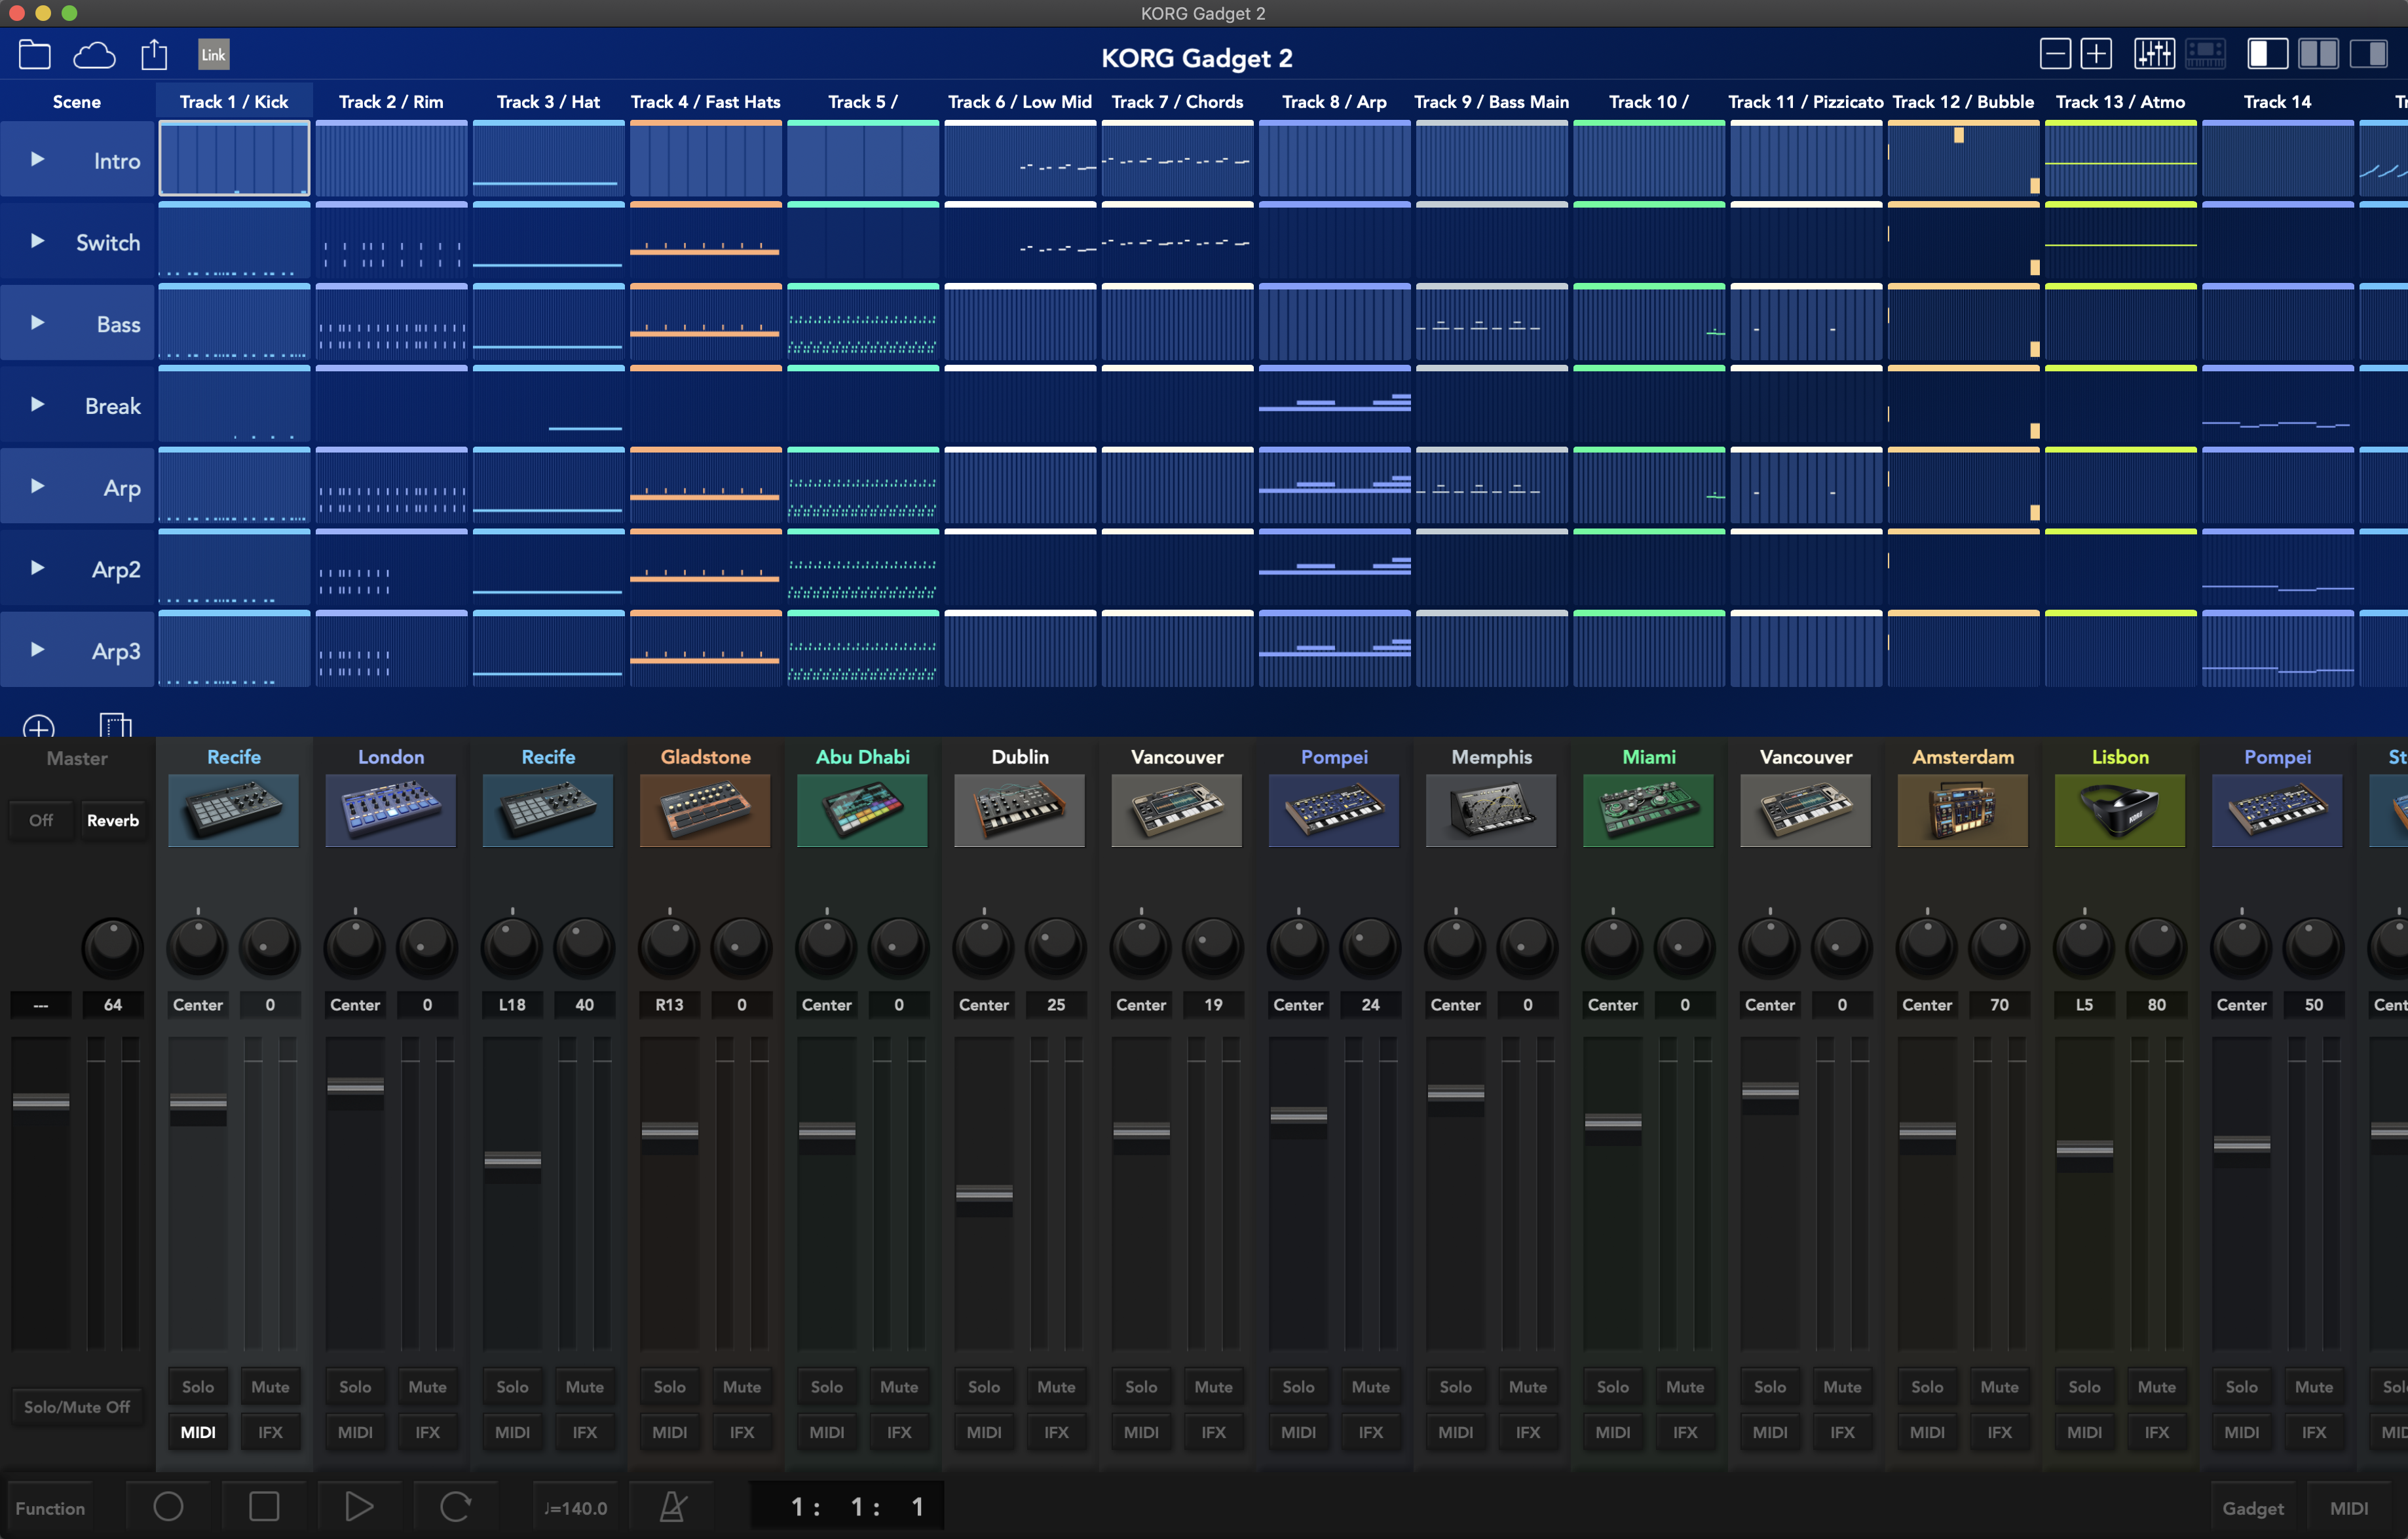Open the Miami gadget

coord(1648,810)
